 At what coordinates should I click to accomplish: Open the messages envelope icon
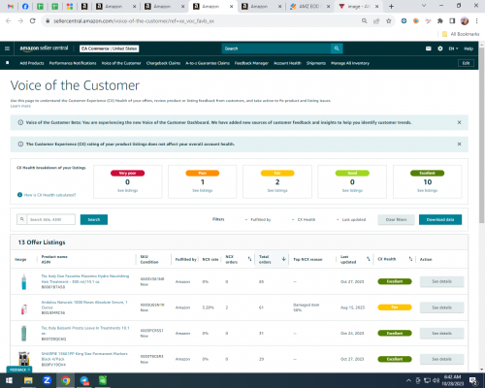429,48
